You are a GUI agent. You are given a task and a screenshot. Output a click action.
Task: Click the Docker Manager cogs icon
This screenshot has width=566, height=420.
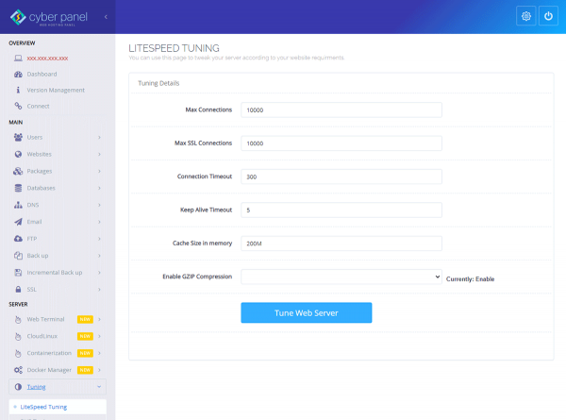pyautogui.click(x=18, y=370)
